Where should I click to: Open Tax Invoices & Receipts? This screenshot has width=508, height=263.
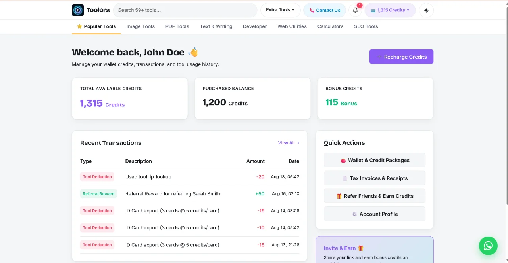click(375, 178)
